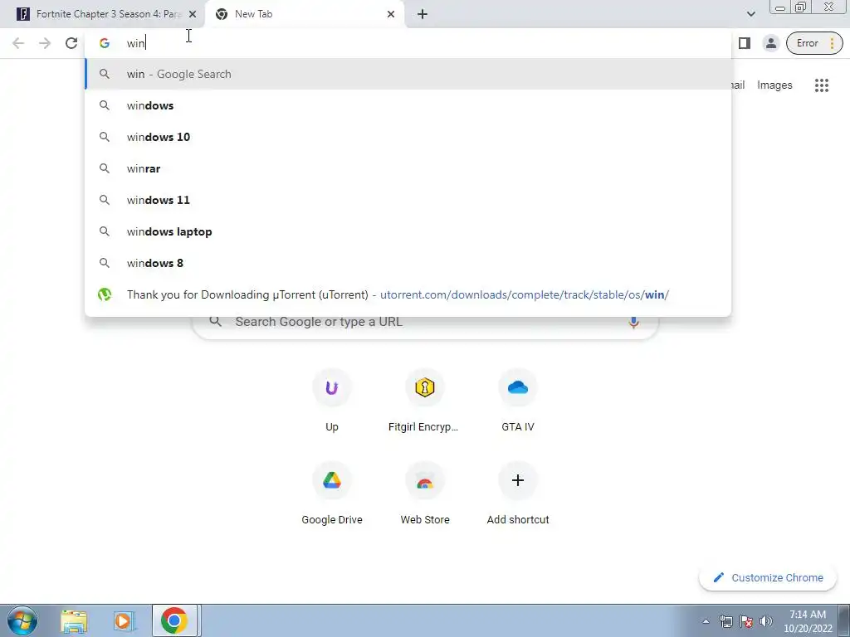The width and height of the screenshot is (850, 637).
Task: Open Action Center flag icon
Action: (x=746, y=621)
